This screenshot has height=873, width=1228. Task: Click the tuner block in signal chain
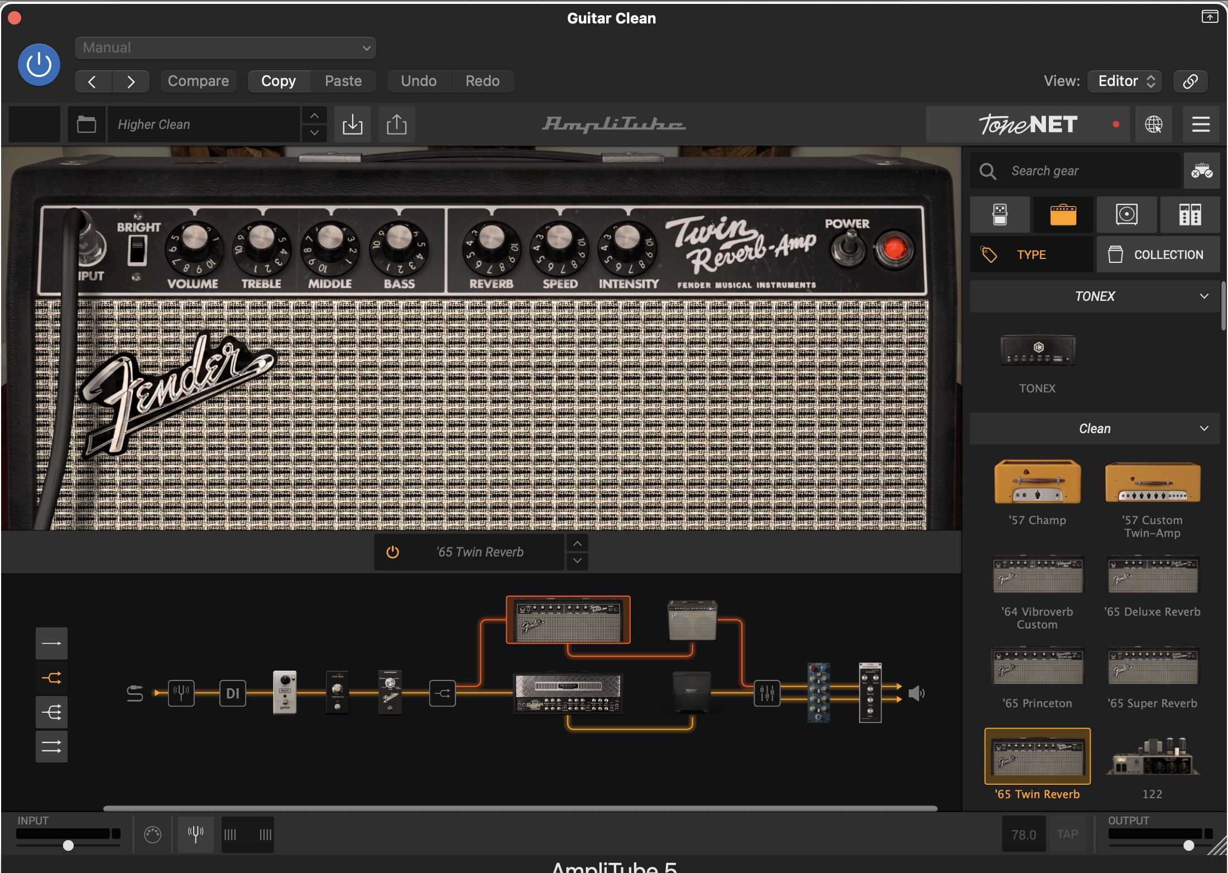coord(181,693)
